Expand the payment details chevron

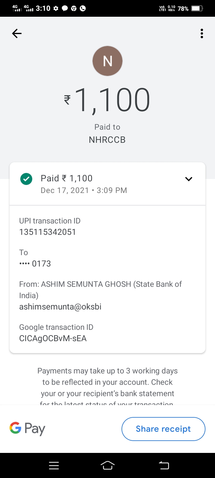click(x=188, y=179)
